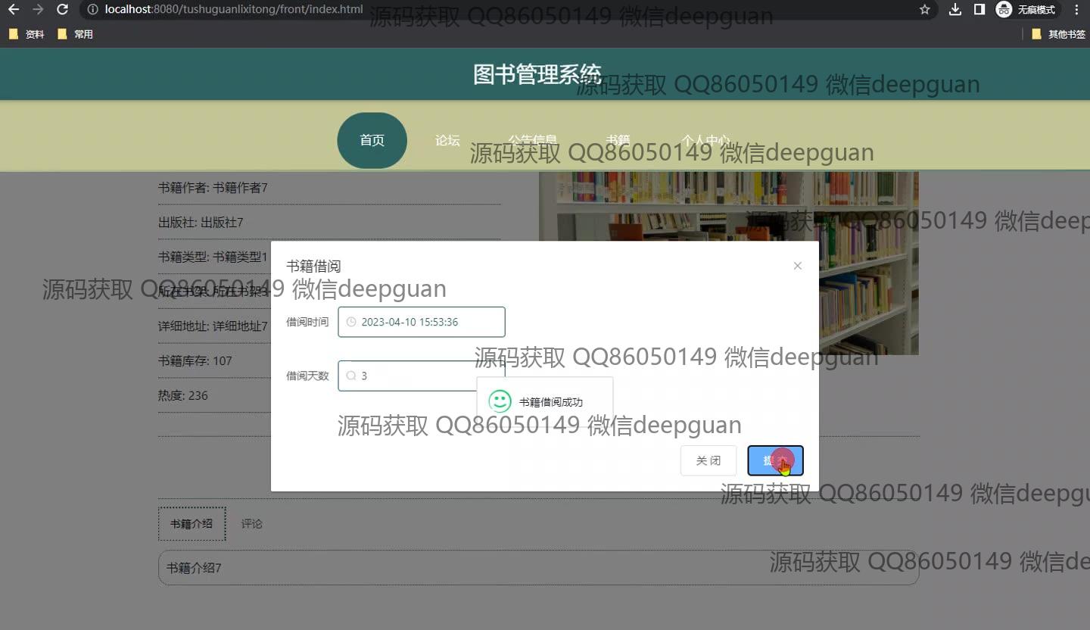Reload the page with the refresh icon
Screen dimensions: 1090x630
63,10
